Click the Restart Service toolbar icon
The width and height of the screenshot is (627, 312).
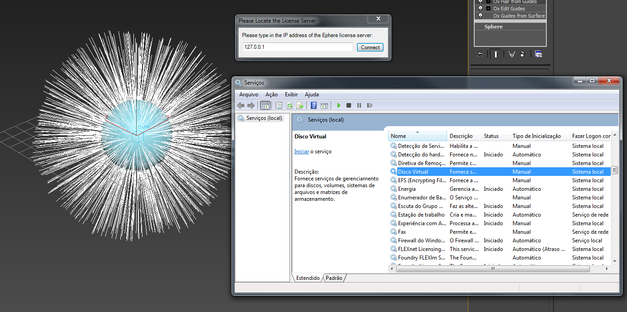click(370, 105)
